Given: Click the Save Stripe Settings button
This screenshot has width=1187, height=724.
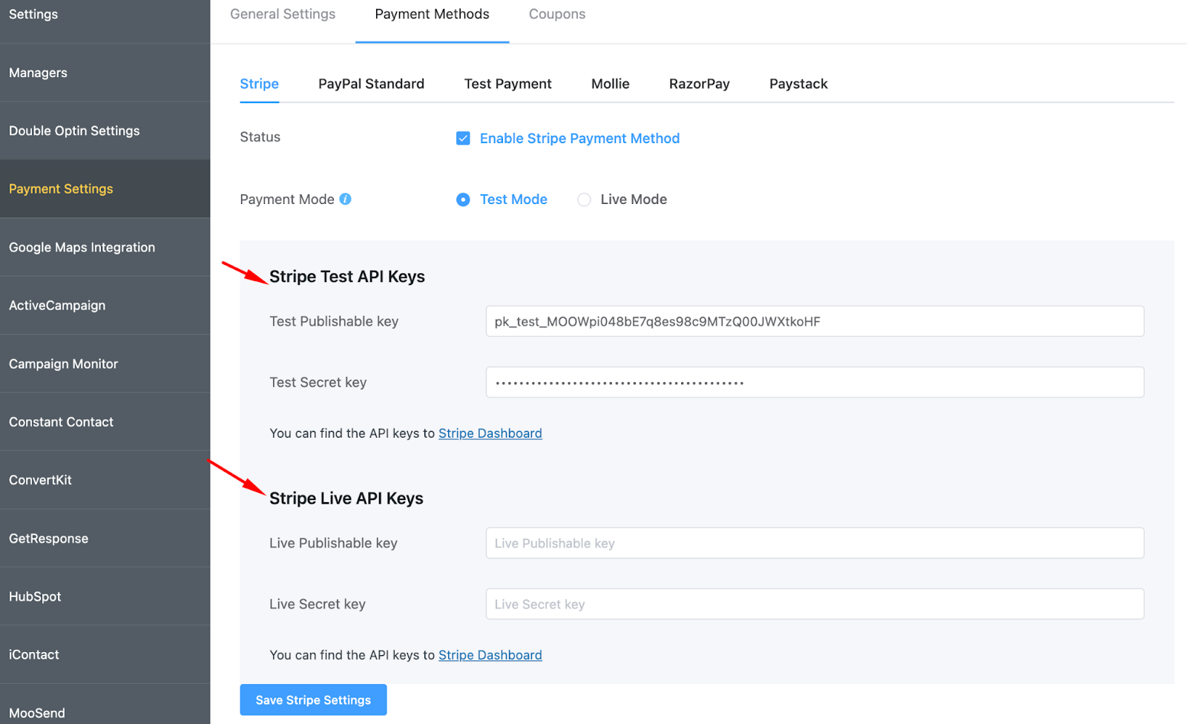Looking at the screenshot, I should [313, 700].
